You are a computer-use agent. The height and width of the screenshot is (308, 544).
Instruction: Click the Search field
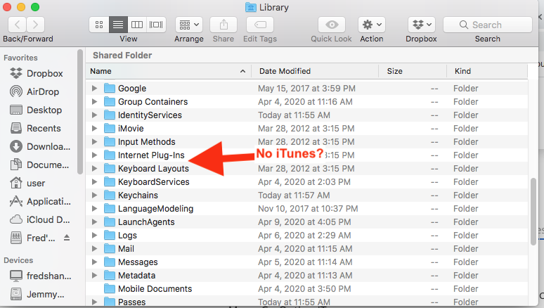tap(488, 25)
